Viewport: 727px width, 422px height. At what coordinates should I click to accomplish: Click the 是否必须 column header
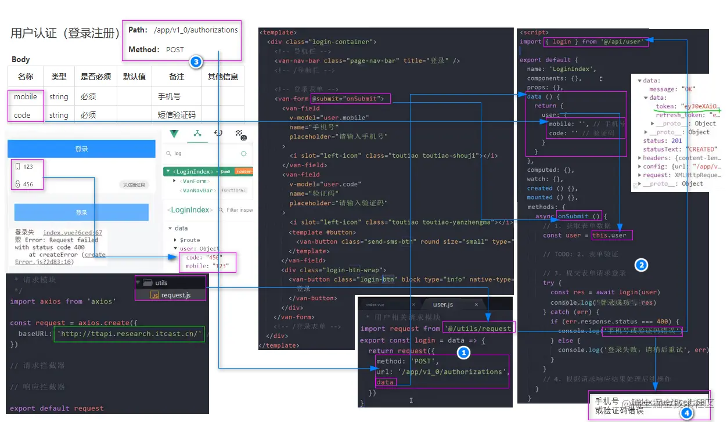click(96, 77)
